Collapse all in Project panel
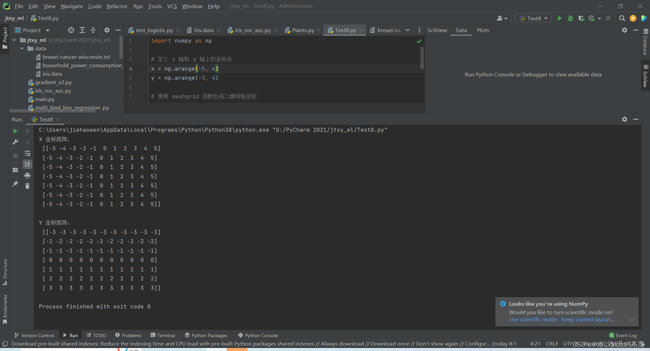650x351 pixels. pos(93,30)
